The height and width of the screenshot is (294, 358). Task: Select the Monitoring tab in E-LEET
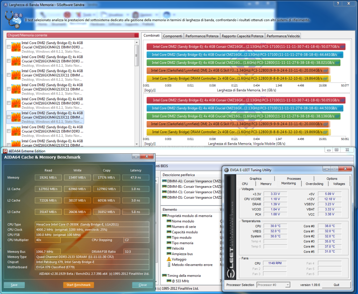point(289,183)
